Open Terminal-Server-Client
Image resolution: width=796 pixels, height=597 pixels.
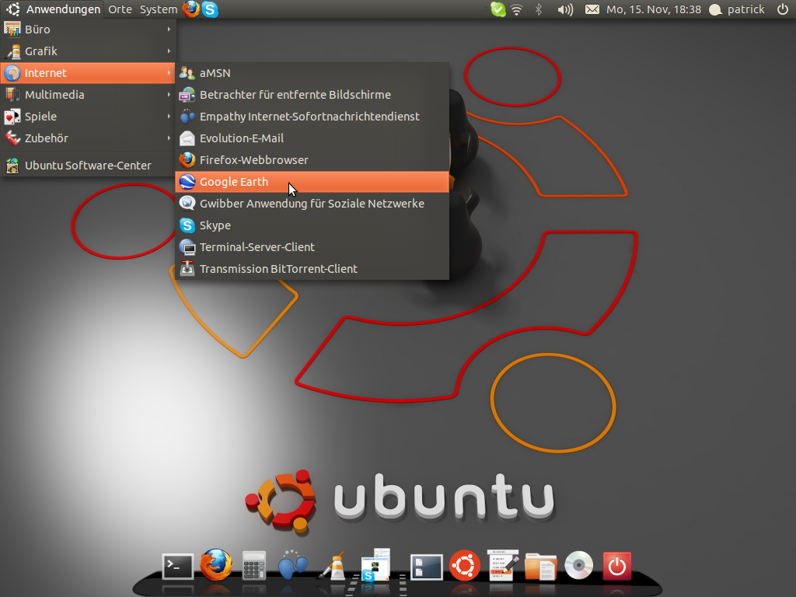tap(312, 247)
